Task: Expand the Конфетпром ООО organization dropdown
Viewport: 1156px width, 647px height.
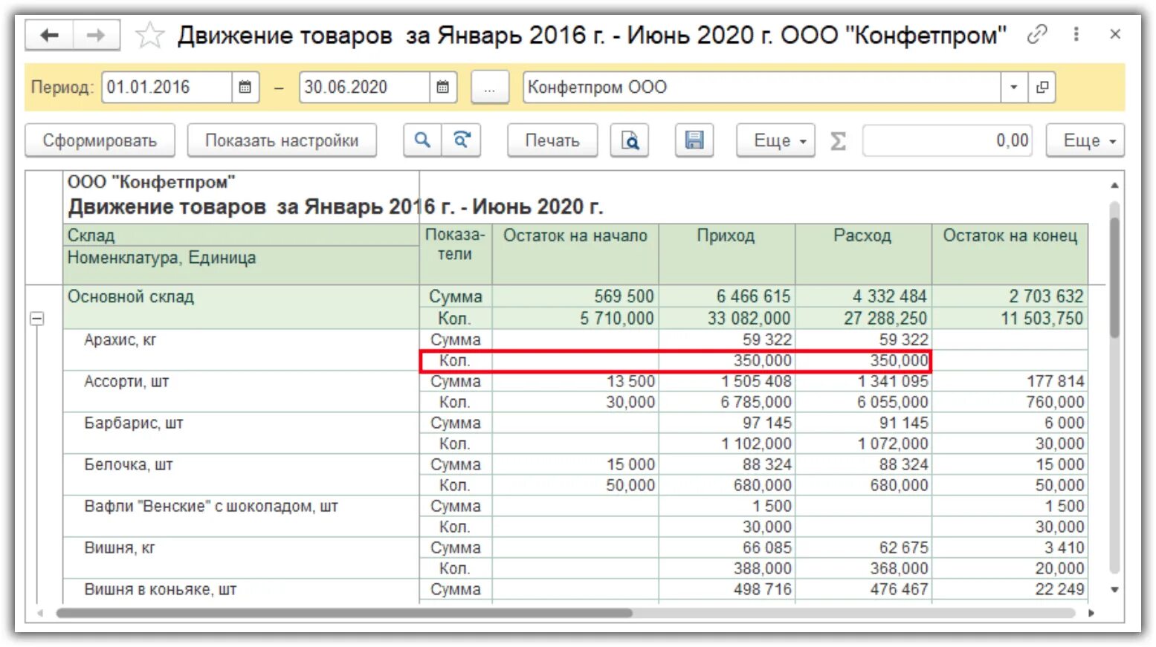Action: (x=1013, y=87)
